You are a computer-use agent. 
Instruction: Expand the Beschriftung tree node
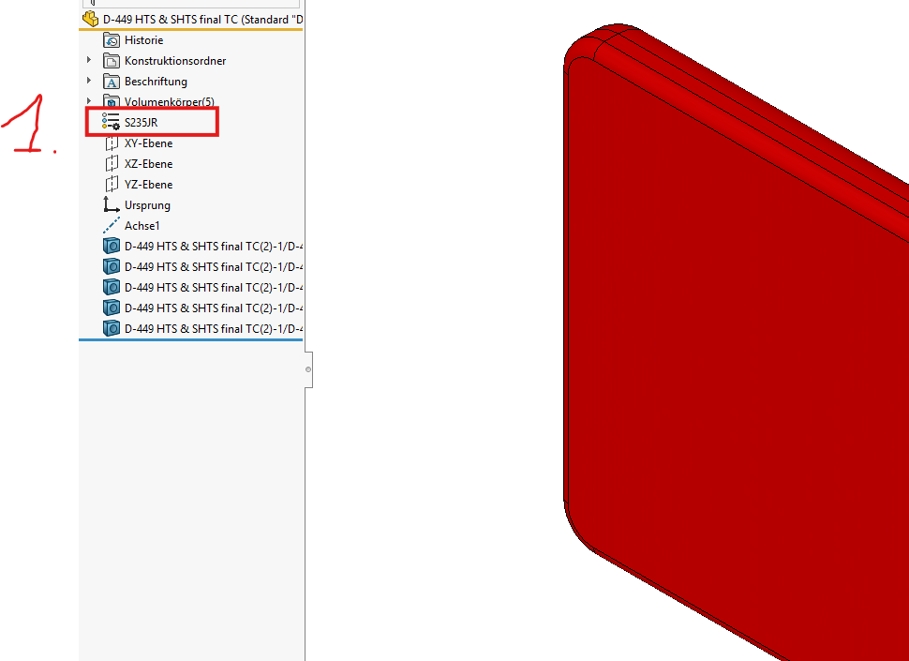[90, 82]
